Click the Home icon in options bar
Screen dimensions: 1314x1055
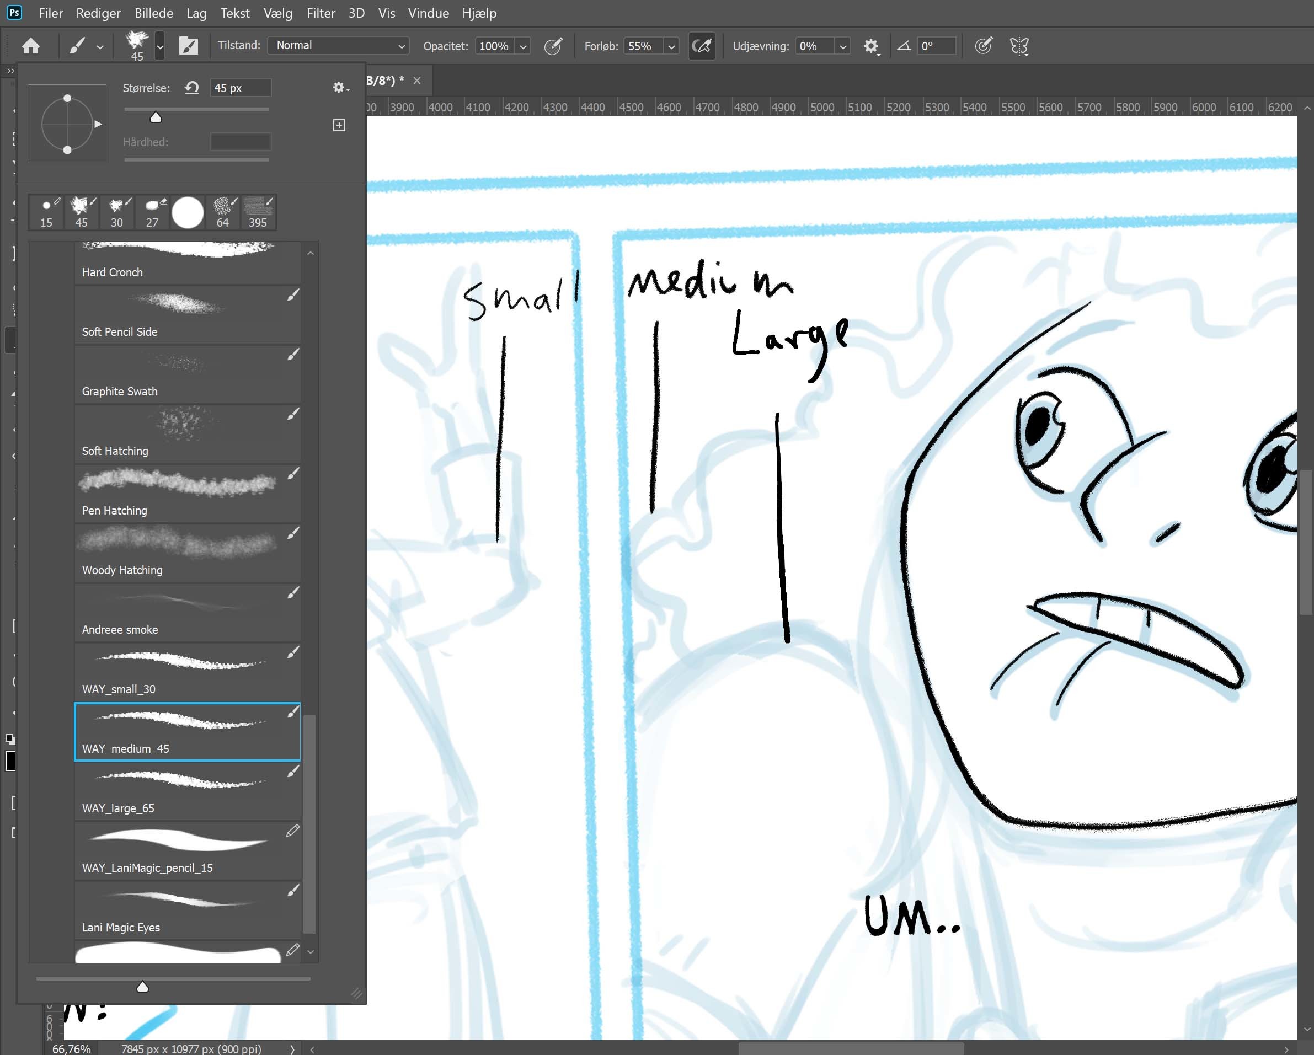30,46
